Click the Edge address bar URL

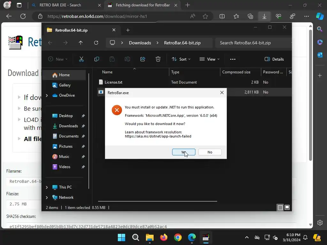[97, 16]
